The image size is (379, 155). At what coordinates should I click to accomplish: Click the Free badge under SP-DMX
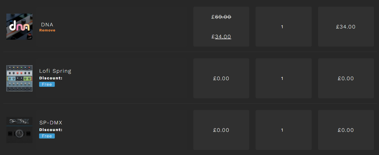click(47, 136)
